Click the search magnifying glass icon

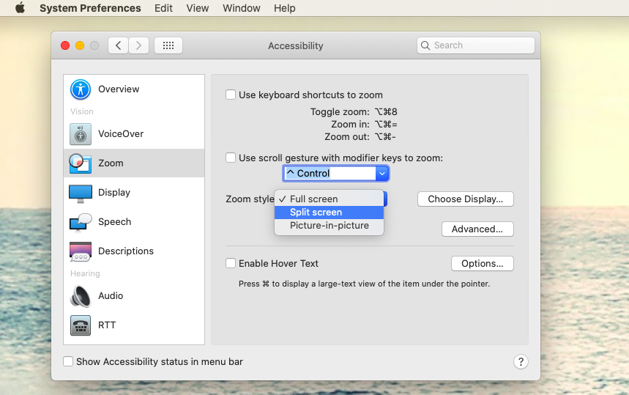coord(425,45)
